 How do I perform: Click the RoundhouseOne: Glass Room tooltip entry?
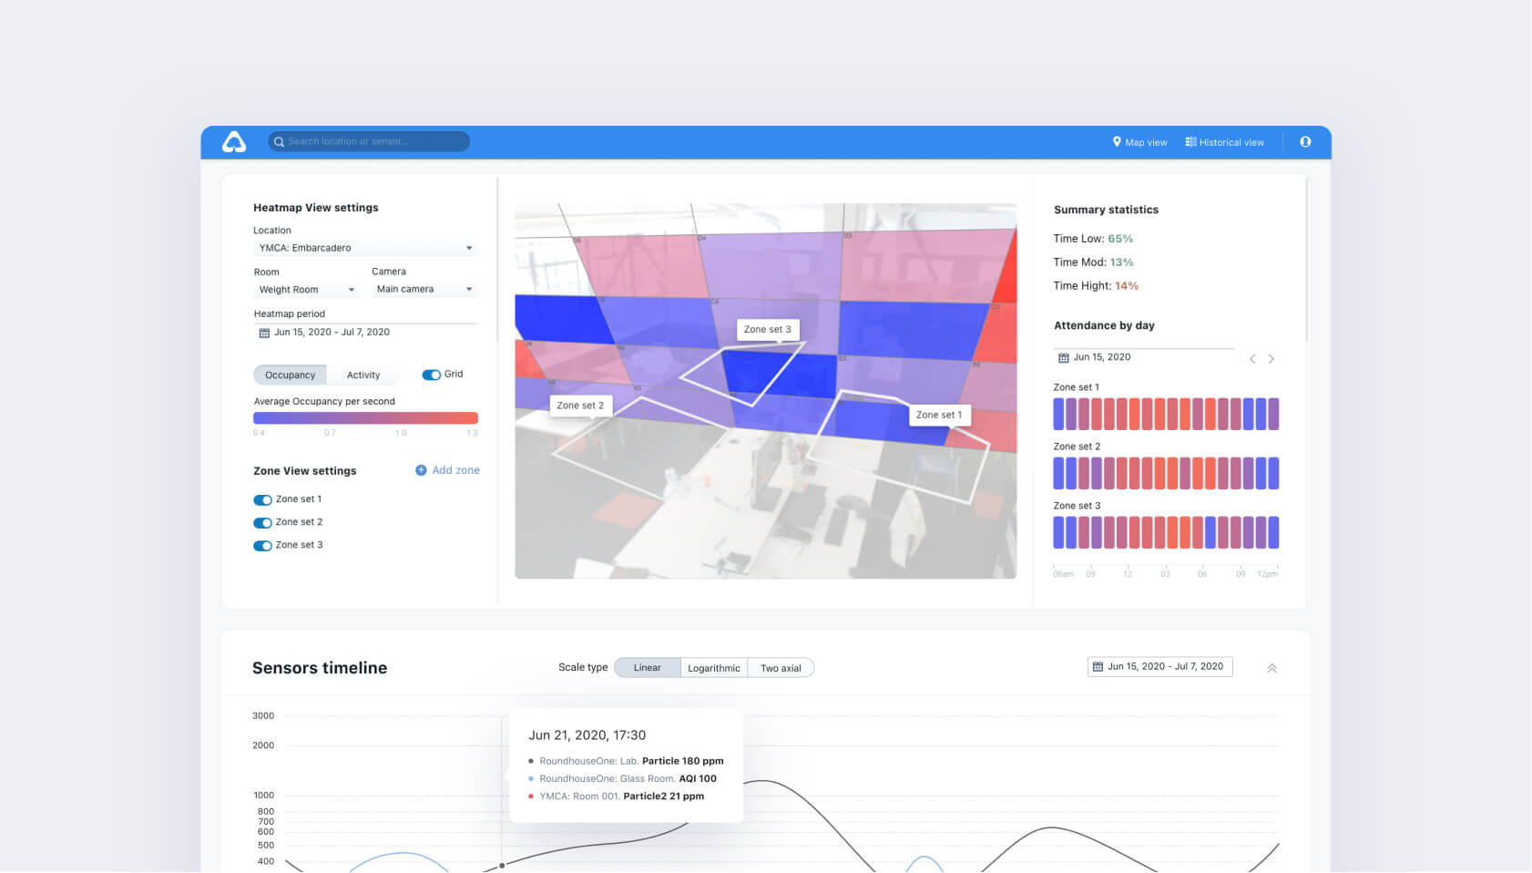622,779
